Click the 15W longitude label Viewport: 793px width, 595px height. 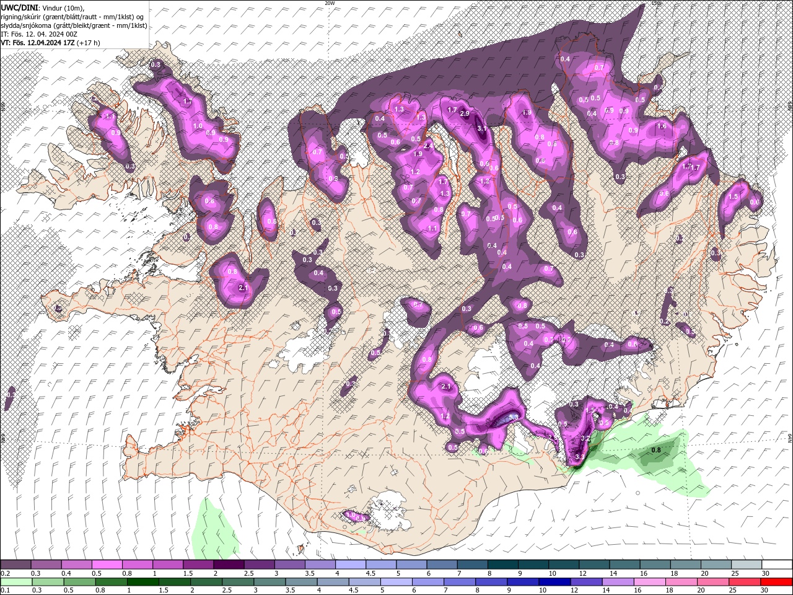[x=657, y=3]
